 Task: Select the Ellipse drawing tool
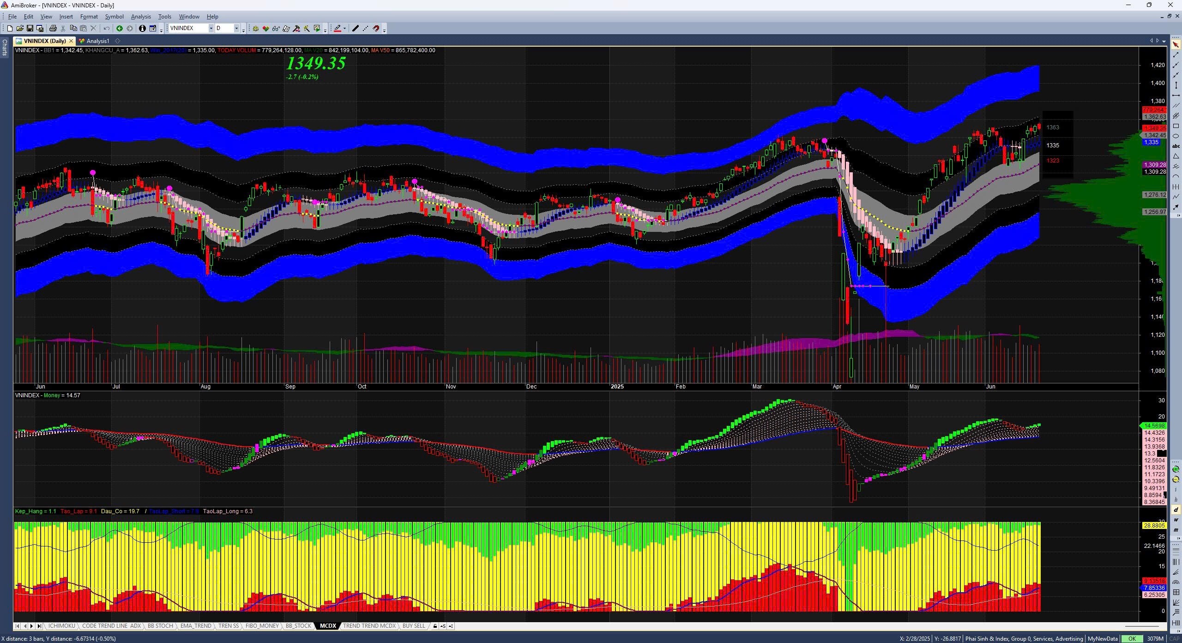click(1176, 136)
